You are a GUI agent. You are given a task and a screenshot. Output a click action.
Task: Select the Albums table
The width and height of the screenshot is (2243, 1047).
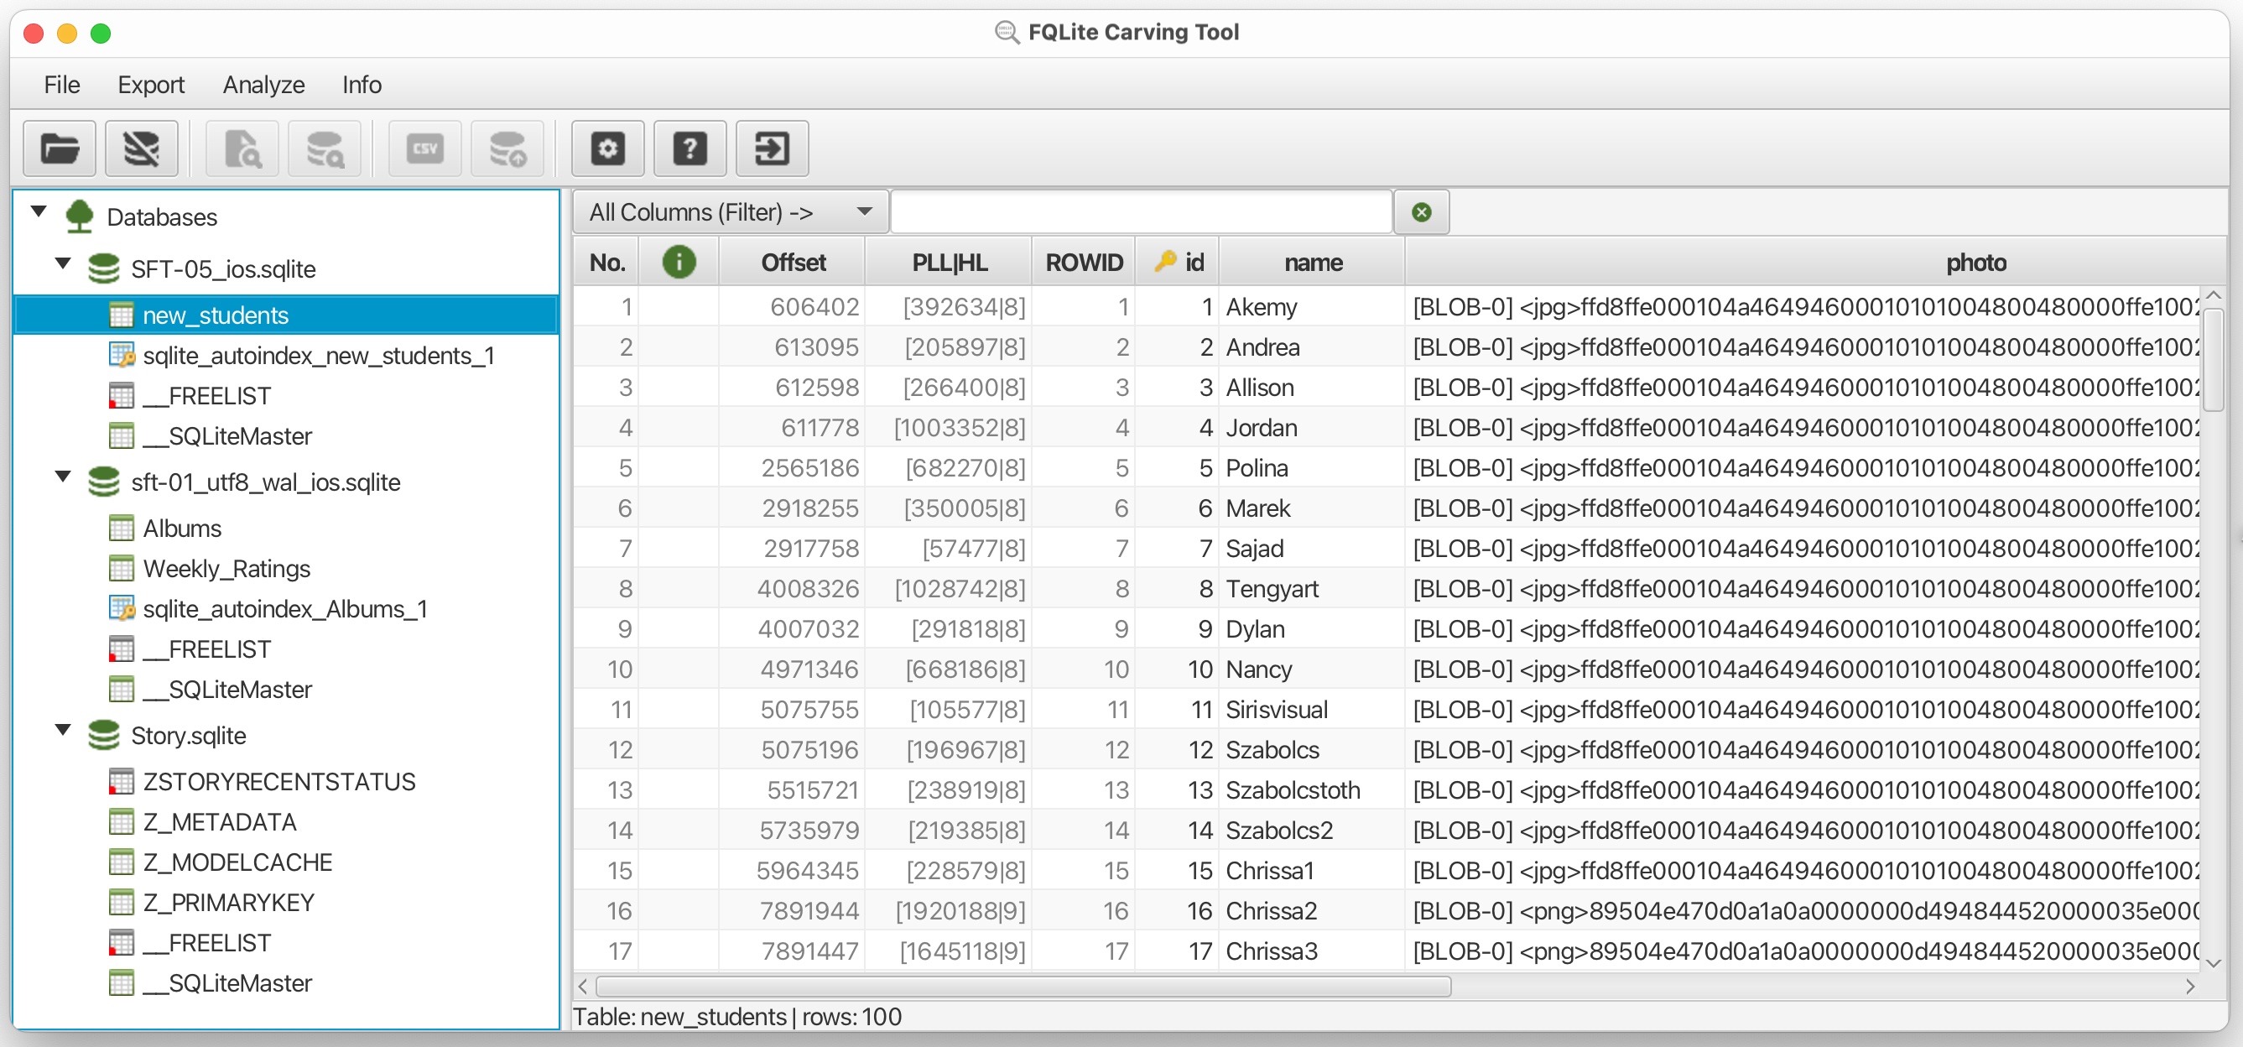182,527
